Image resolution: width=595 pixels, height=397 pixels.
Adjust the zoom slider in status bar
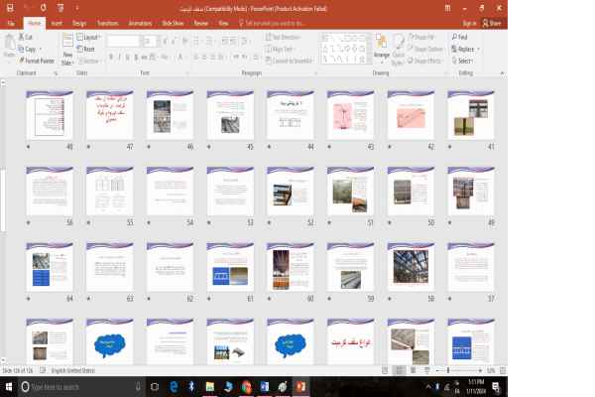click(448, 370)
